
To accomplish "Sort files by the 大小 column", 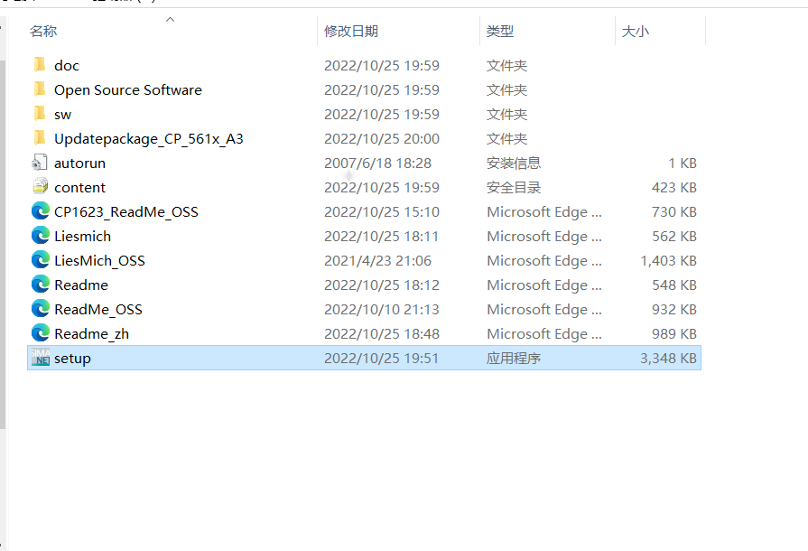I will [x=636, y=31].
